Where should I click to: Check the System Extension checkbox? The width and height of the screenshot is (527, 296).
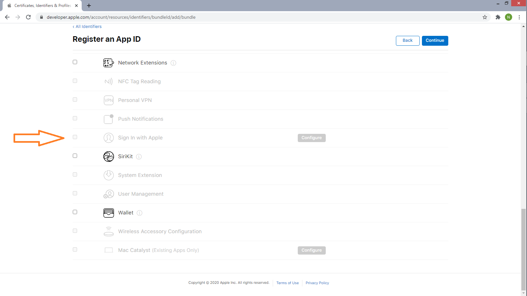[75, 175]
